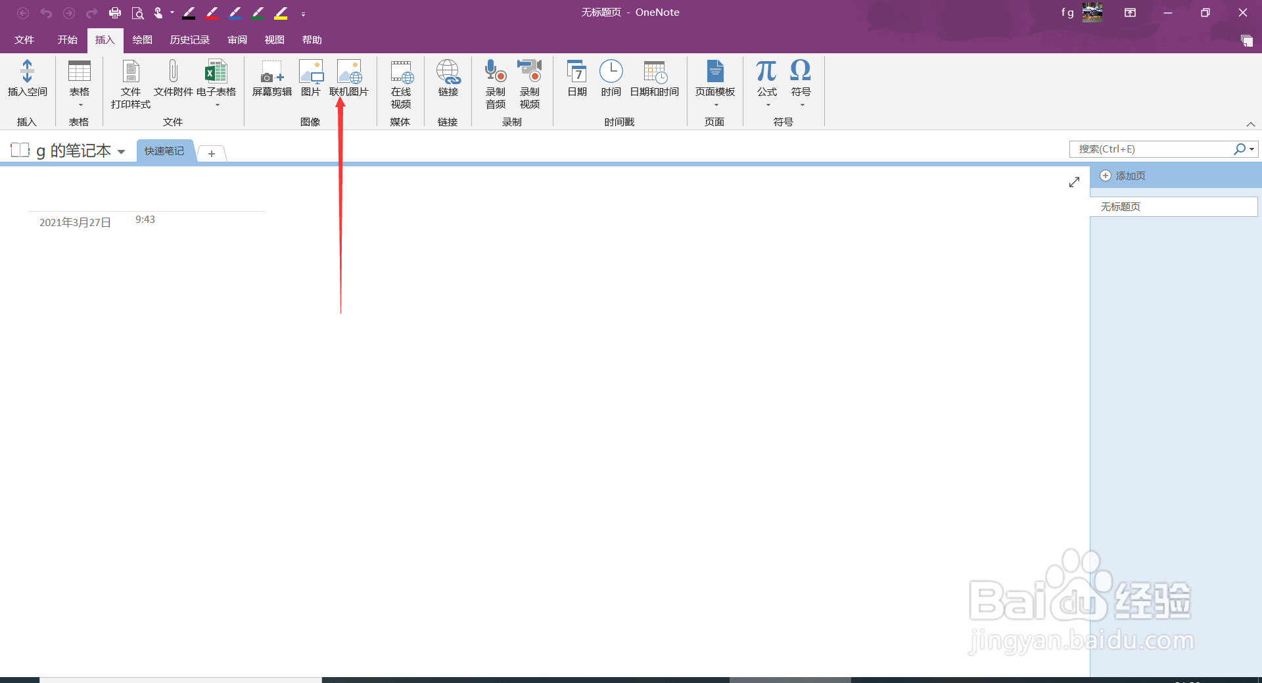
Task: Click the user profile picture
Action: click(1092, 12)
